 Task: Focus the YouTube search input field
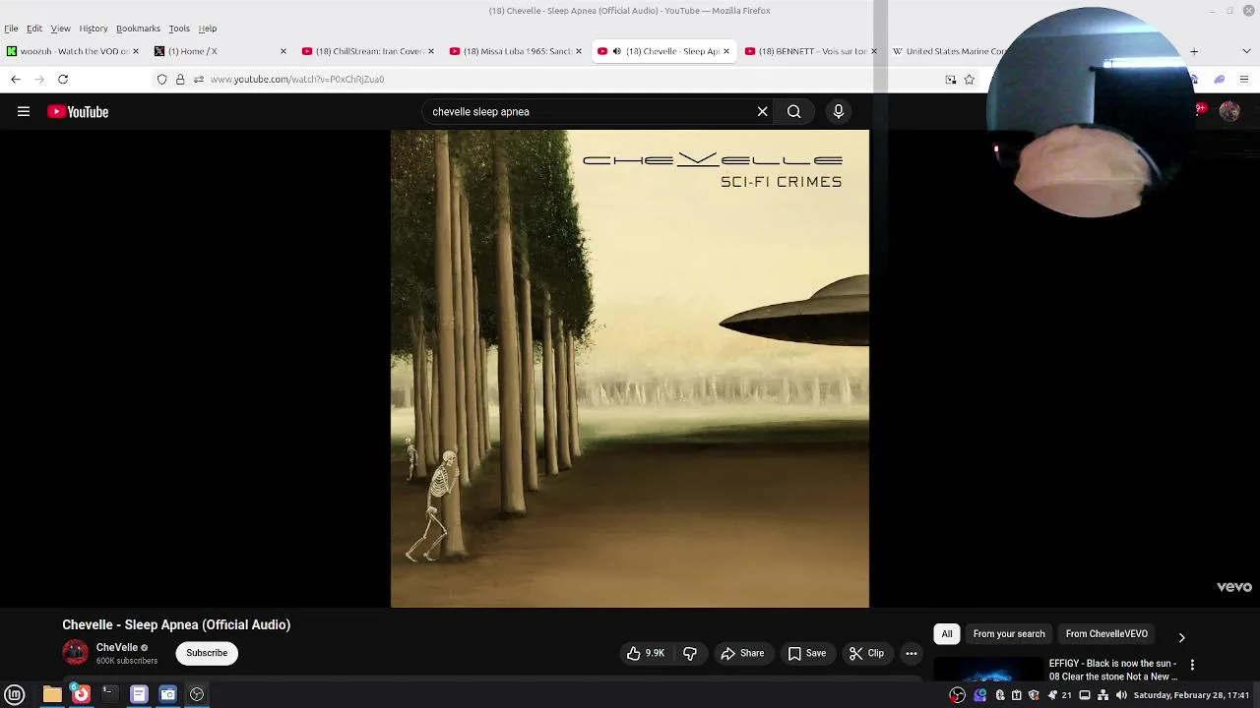(591, 112)
